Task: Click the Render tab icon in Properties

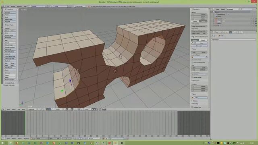Action: point(217,32)
